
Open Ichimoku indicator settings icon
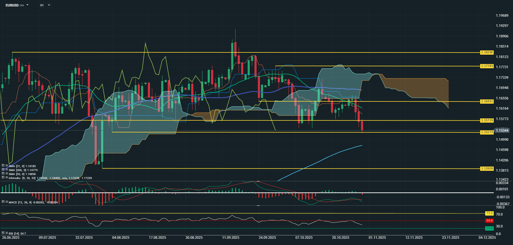coord(3,177)
